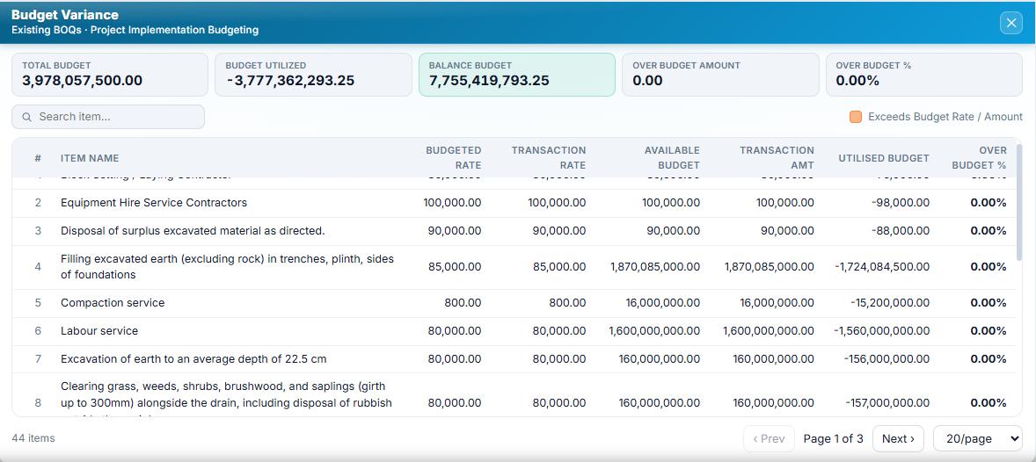Click Compaction service transaction amt 16,000,000.00
The width and height of the screenshot is (1036, 462).
pyautogui.click(x=777, y=304)
